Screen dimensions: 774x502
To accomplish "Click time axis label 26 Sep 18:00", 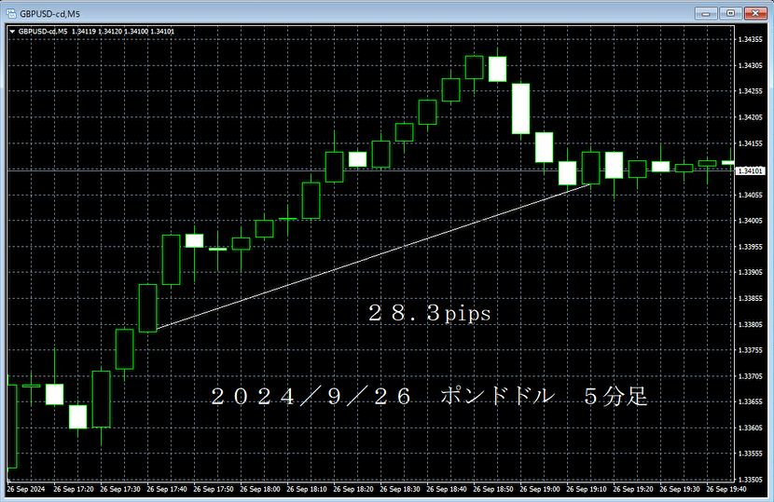I will coord(259,489).
